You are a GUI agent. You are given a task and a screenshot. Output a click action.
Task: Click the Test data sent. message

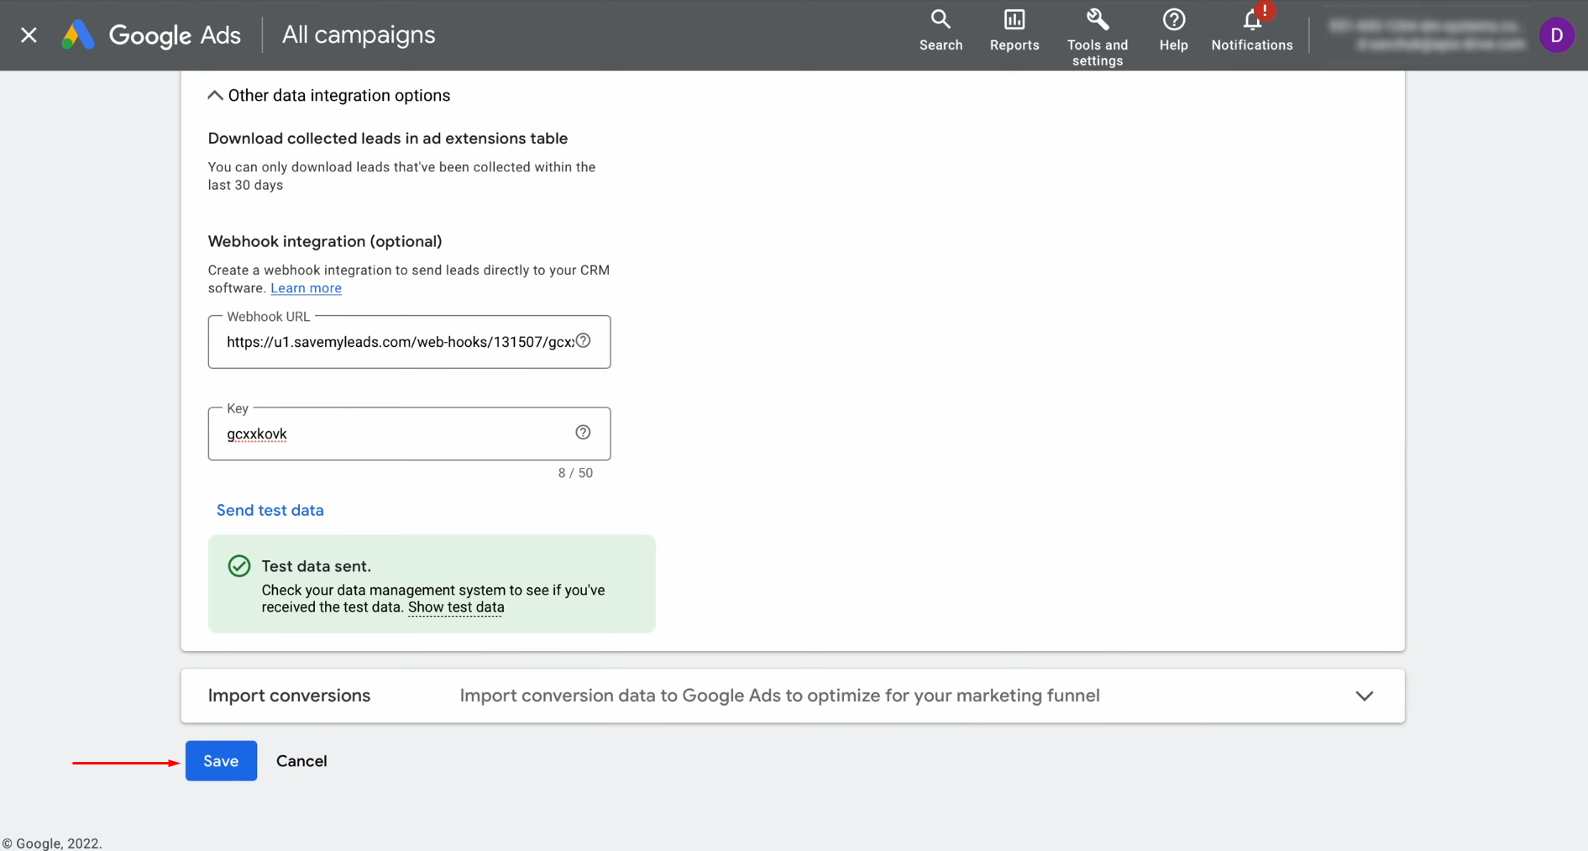click(x=317, y=566)
